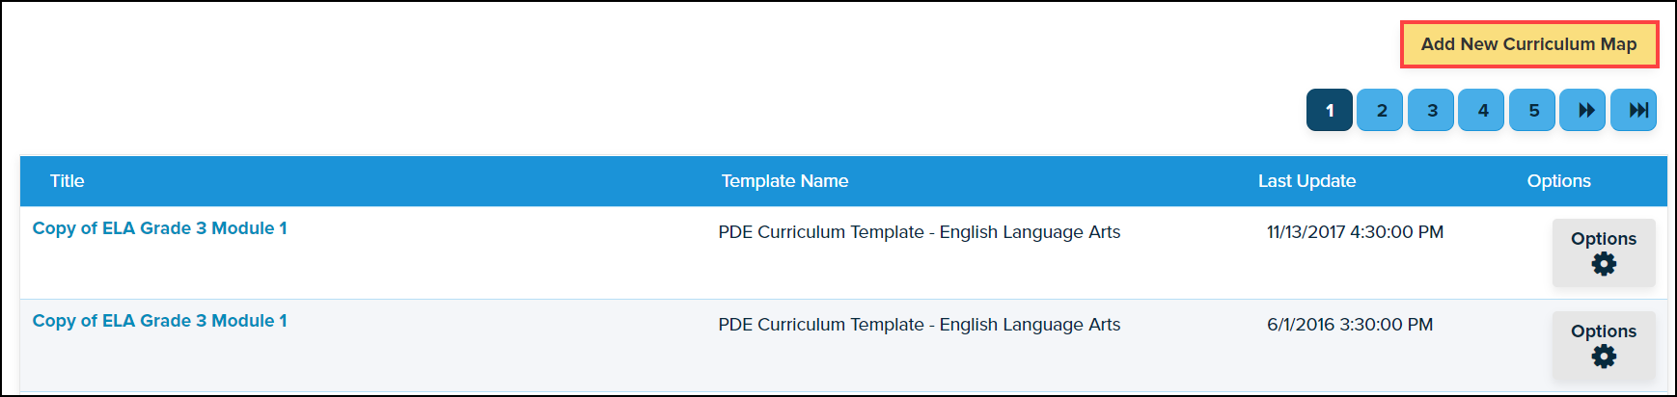
Task: Open the Options gear for the 6/1/2016 row
Action: pyautogui.click(x=1604, y=346)
